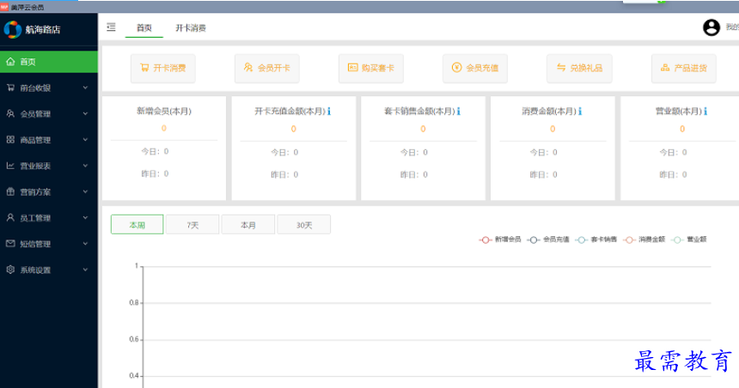Open the user avatar account icon
This screenshot has height=388, width=739.
click(712, 27)
